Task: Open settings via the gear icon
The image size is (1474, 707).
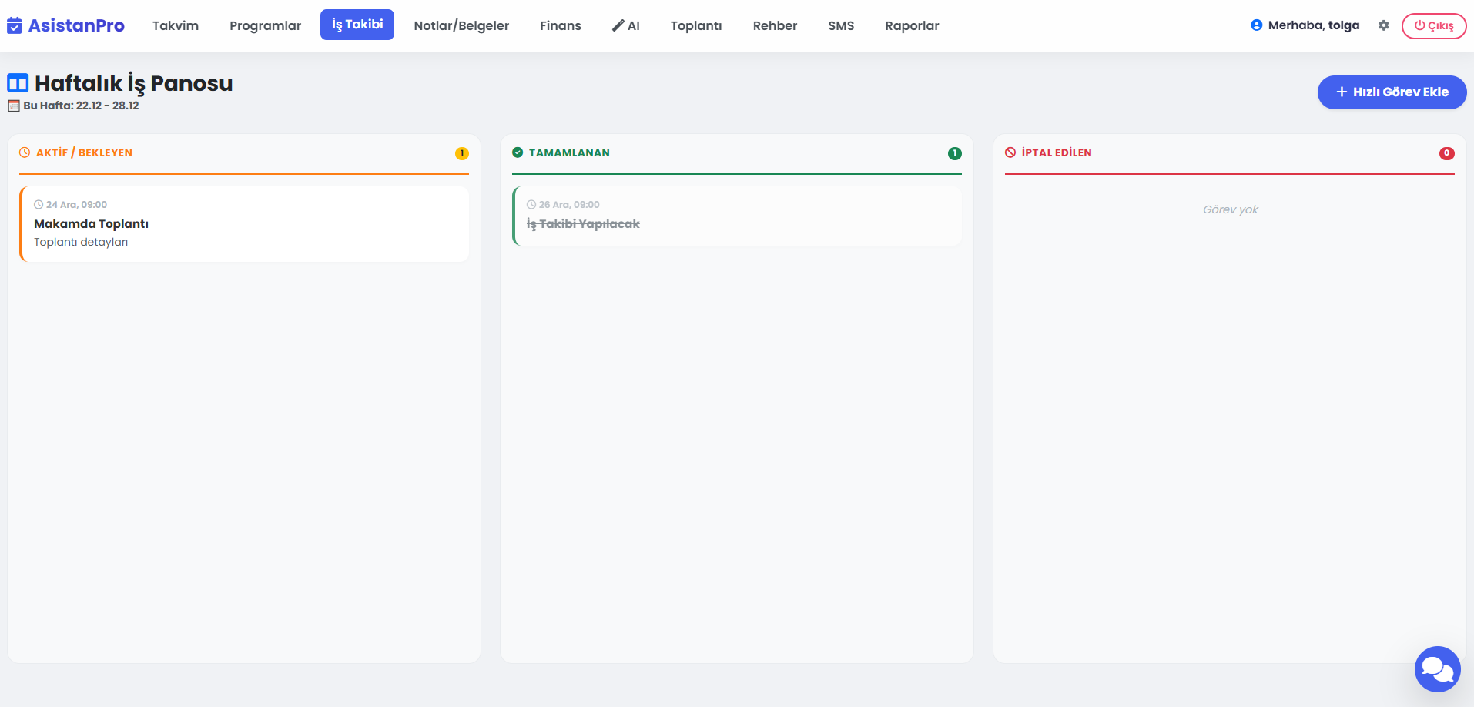Action: (1383, 25)
